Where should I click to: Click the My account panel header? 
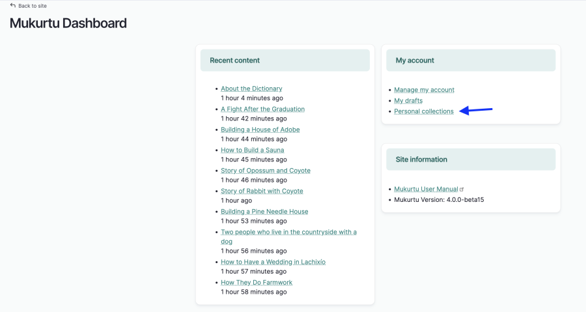471,60
